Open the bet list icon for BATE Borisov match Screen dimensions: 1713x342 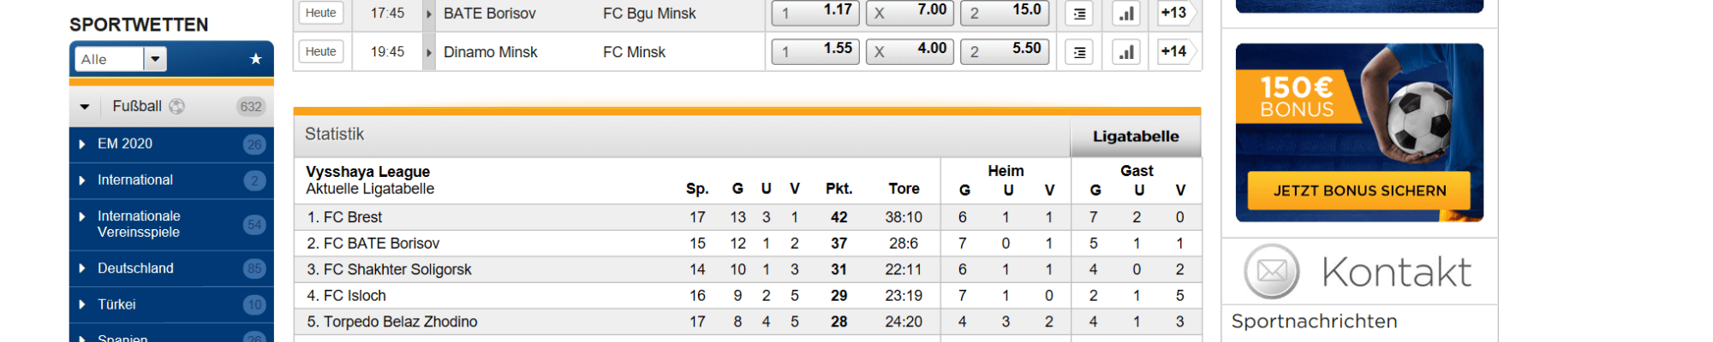[1079, 14]
